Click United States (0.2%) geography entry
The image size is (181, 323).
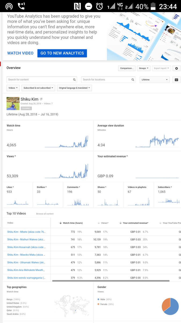pyautogui.click(x=16, y=303)
